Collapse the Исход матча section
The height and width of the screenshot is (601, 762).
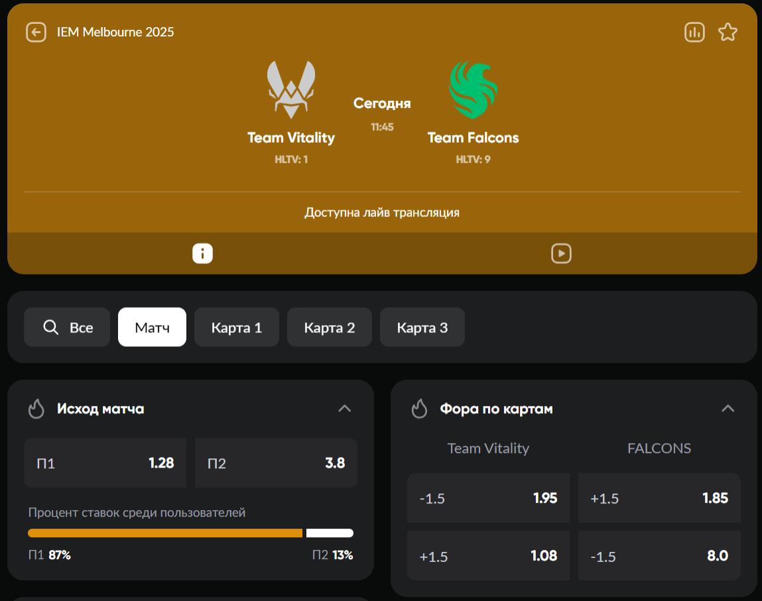tap(345, 409)
